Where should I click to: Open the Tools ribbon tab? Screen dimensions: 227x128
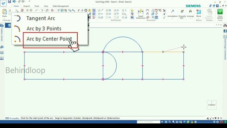pyautogui.click(x=37, y=6)
